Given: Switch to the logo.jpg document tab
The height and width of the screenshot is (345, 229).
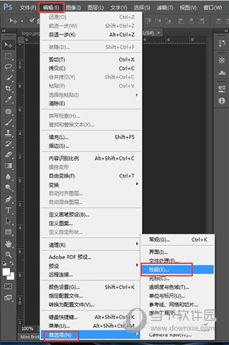Looking at the screenshot, I should tap(30, 33).
